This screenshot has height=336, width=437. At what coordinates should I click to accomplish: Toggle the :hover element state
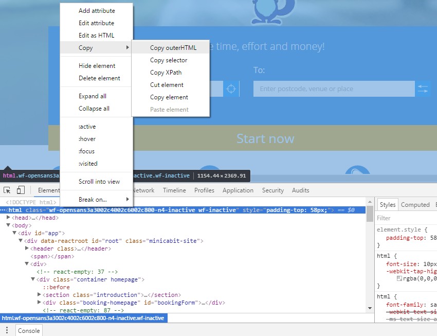coord(87,138)
